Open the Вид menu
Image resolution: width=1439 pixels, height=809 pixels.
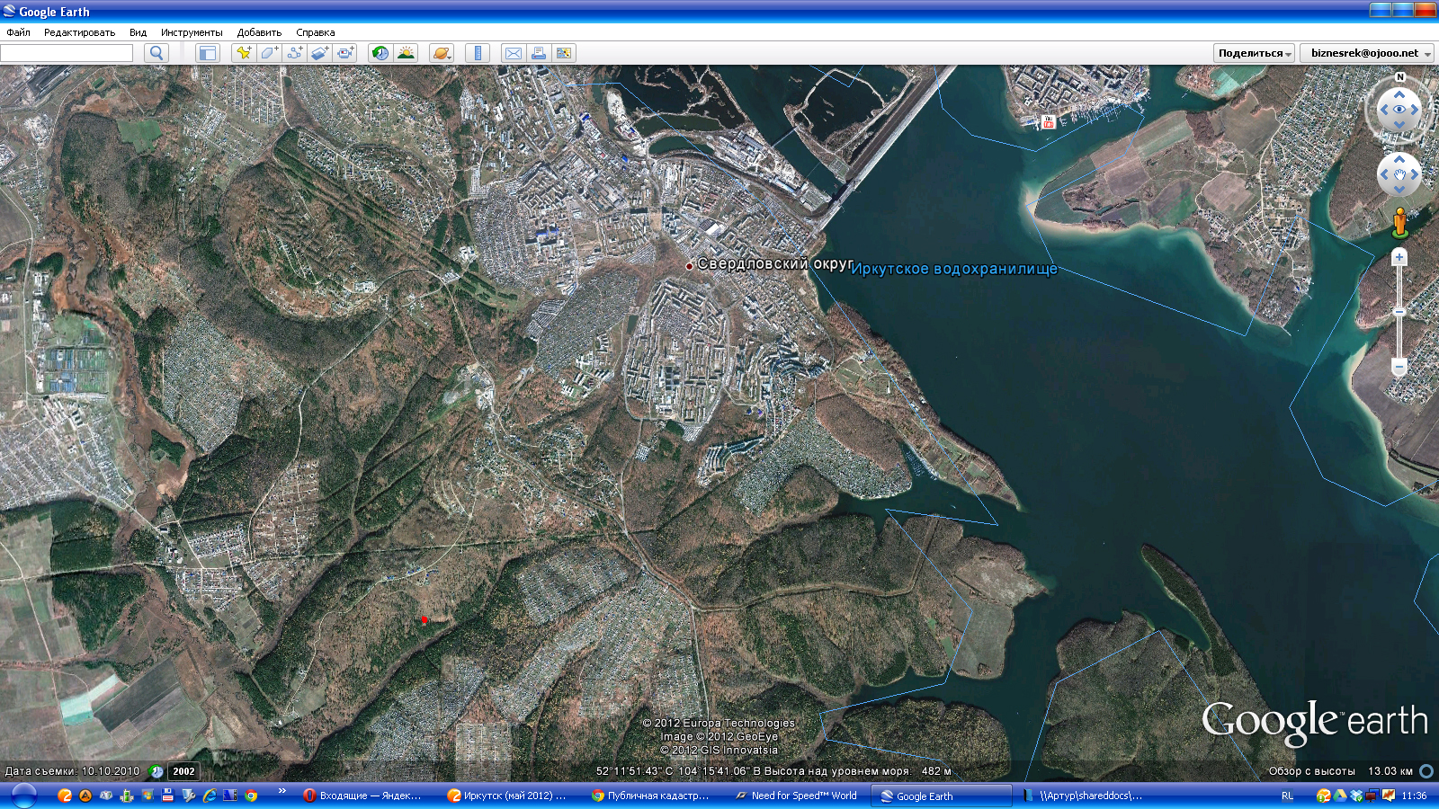point(138,32)
